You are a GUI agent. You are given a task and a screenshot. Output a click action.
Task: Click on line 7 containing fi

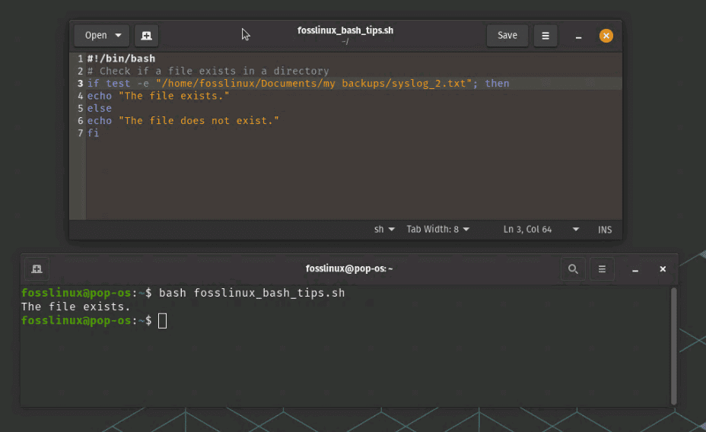pyautogui.click(x=94, y=133)
